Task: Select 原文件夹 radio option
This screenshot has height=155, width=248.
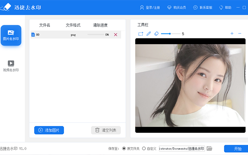Action: (x=131, y=148)
